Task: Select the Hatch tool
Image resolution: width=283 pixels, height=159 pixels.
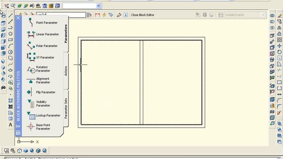Action: click(x=11, y=100)
